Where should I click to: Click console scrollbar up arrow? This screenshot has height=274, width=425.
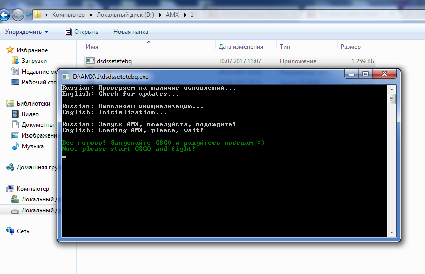[x=391, y=89]
